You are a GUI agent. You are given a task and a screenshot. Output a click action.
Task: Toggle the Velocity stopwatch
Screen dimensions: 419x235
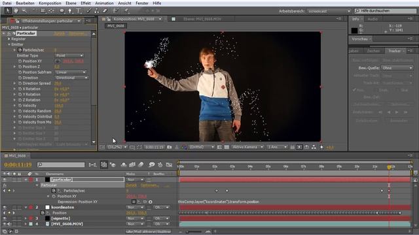20,106
